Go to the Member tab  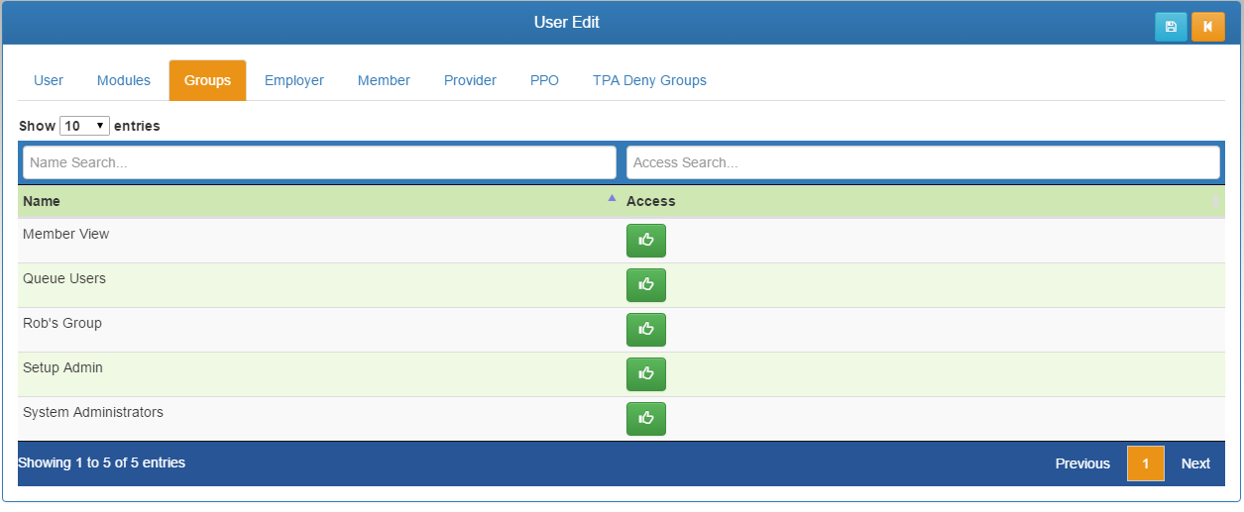point(384,80)
